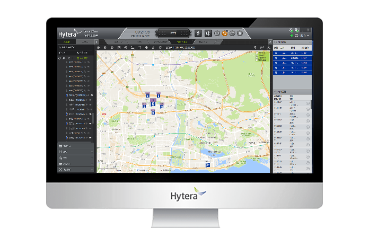Screen dimensions: 369x228
Task: Click the round icon right of the orange phone
Action: [x=232, y=33]
